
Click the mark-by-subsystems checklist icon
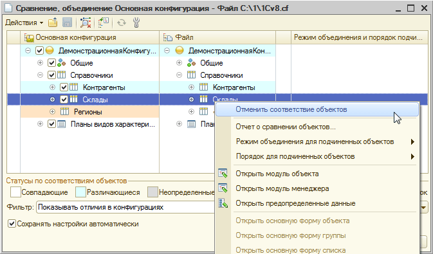pyautogui.click(x=104, y=23)
